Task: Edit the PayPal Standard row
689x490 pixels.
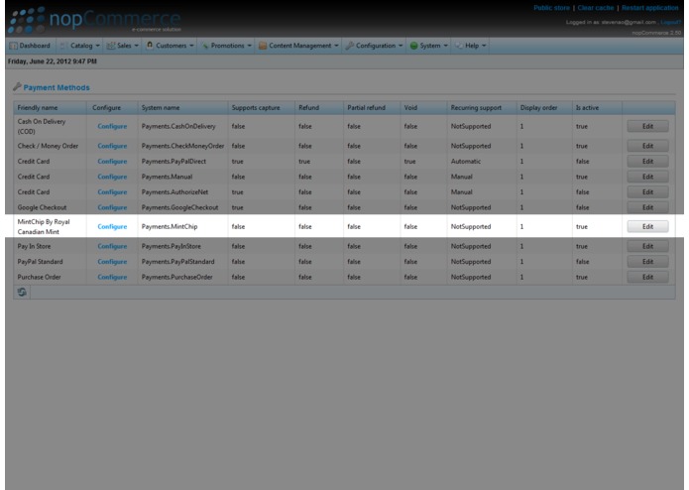Action: (647, 262)
